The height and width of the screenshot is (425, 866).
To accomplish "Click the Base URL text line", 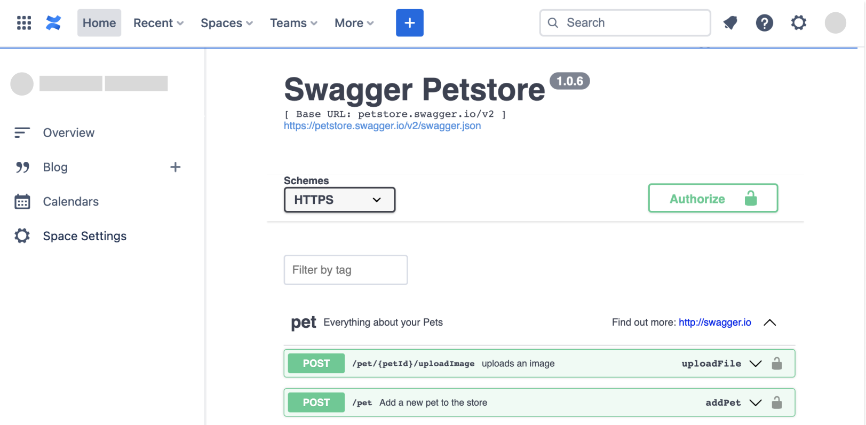I will pyautogui.click(x=395, y=114).
